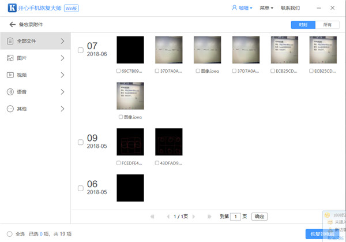Click the 共 19 项 count text

[x=62, y=234]
